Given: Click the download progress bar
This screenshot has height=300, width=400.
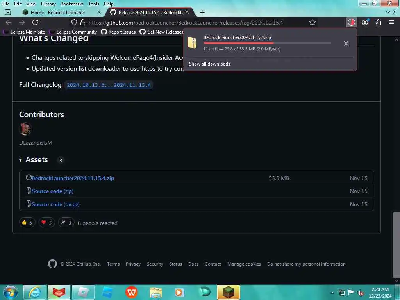Looking at the screenshot, I should (267, 43).
